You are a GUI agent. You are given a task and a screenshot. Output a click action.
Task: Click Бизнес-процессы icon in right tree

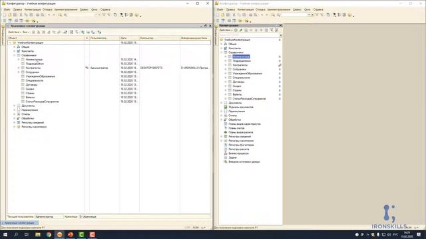226,153
